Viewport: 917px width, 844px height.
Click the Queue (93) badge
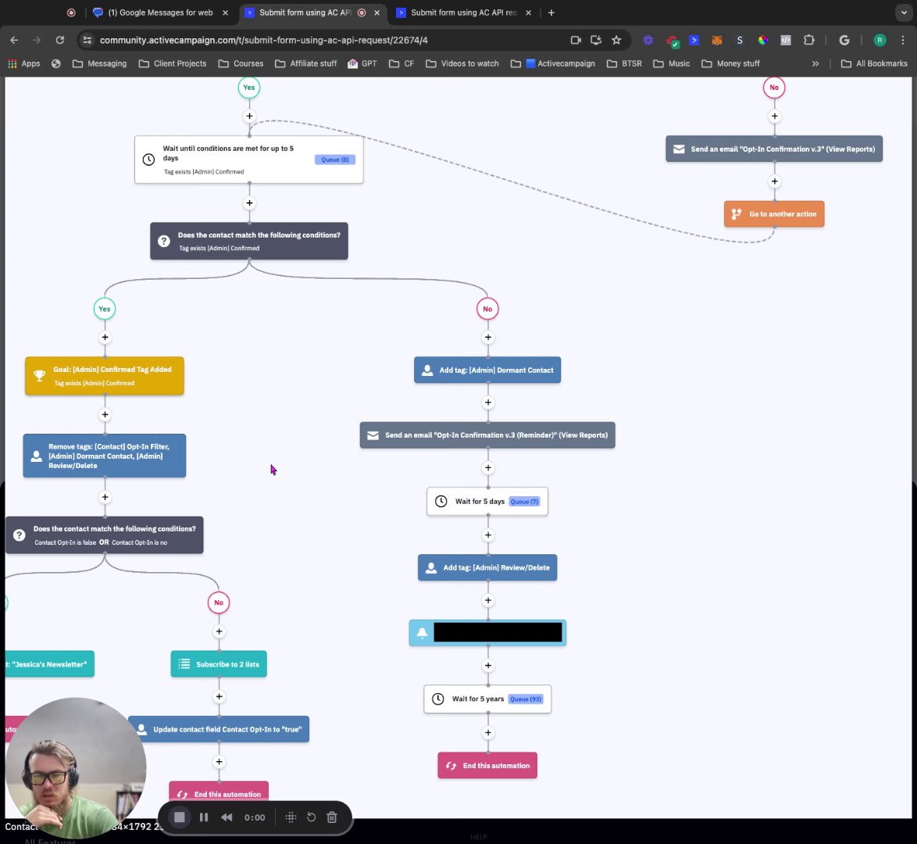click(526, 699)
